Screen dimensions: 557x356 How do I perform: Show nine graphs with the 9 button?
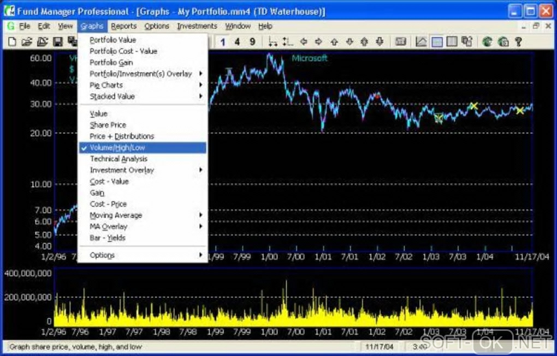pos(252,42)
